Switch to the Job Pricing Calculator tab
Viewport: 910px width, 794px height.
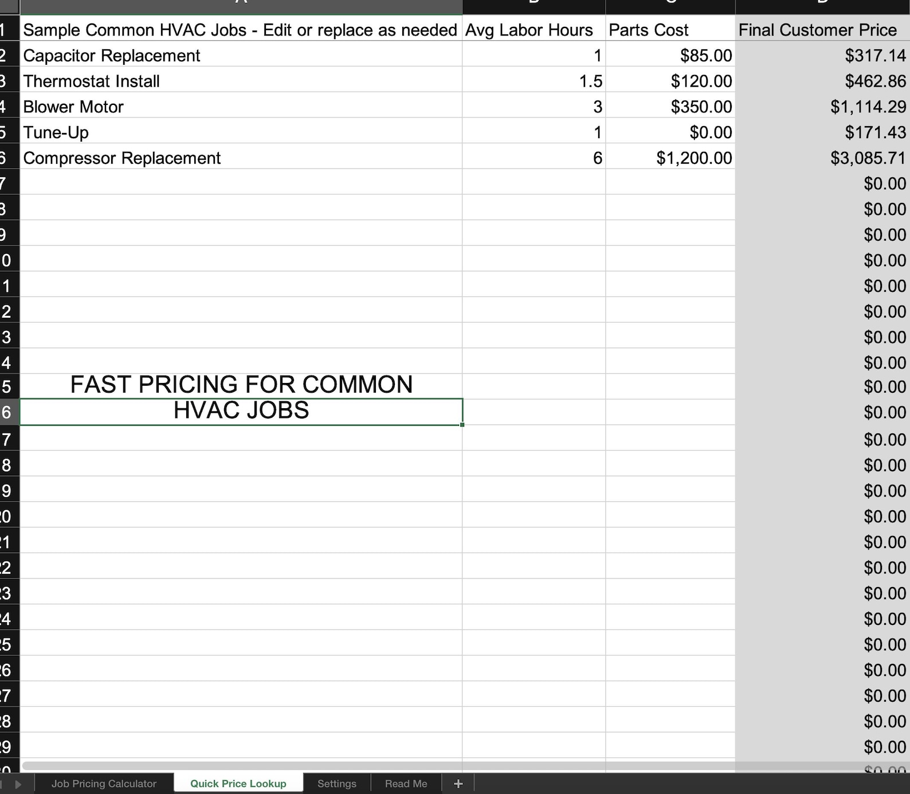[x=104, y=784]
